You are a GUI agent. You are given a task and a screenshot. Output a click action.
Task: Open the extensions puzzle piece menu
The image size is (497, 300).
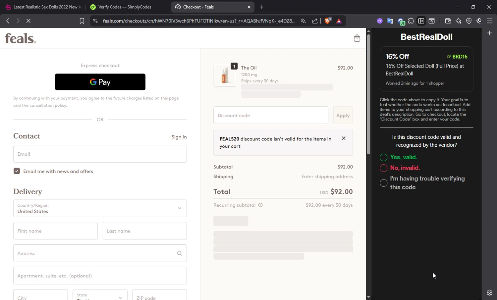(x=411, y=21)
